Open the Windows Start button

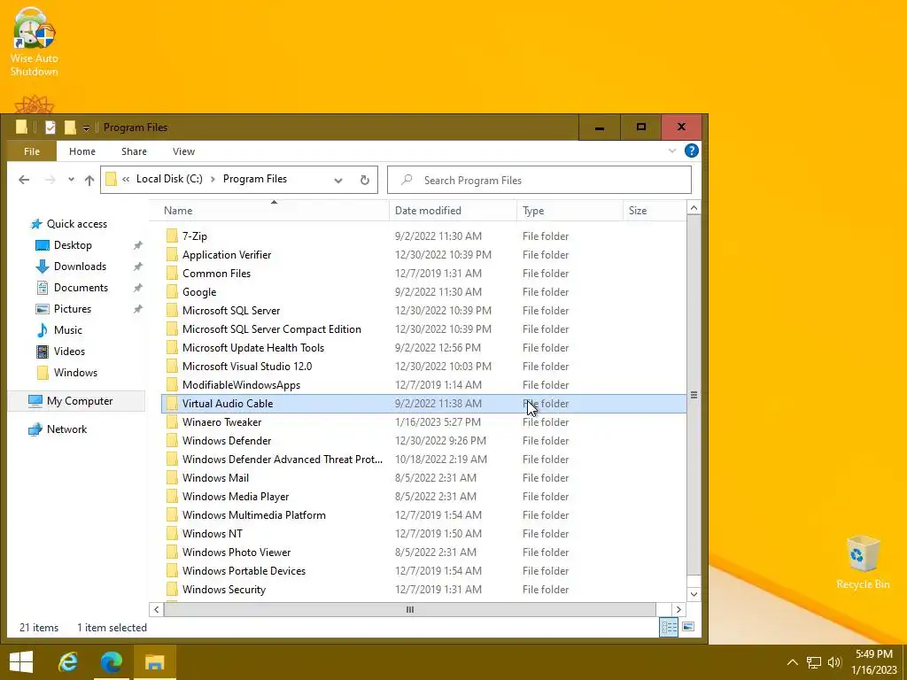(21, 662)
